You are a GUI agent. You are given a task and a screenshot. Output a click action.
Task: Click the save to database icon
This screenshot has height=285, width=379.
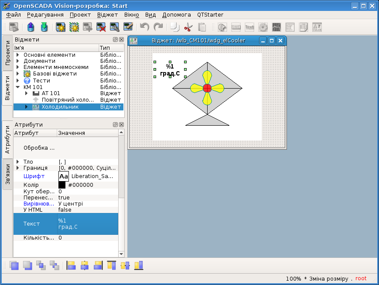[44, 27]
